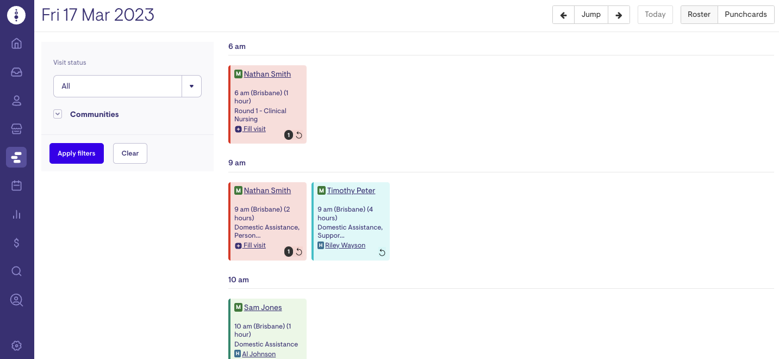Open the bar chart reports icon
Screen dimensions: 779x359
point(16,214)
